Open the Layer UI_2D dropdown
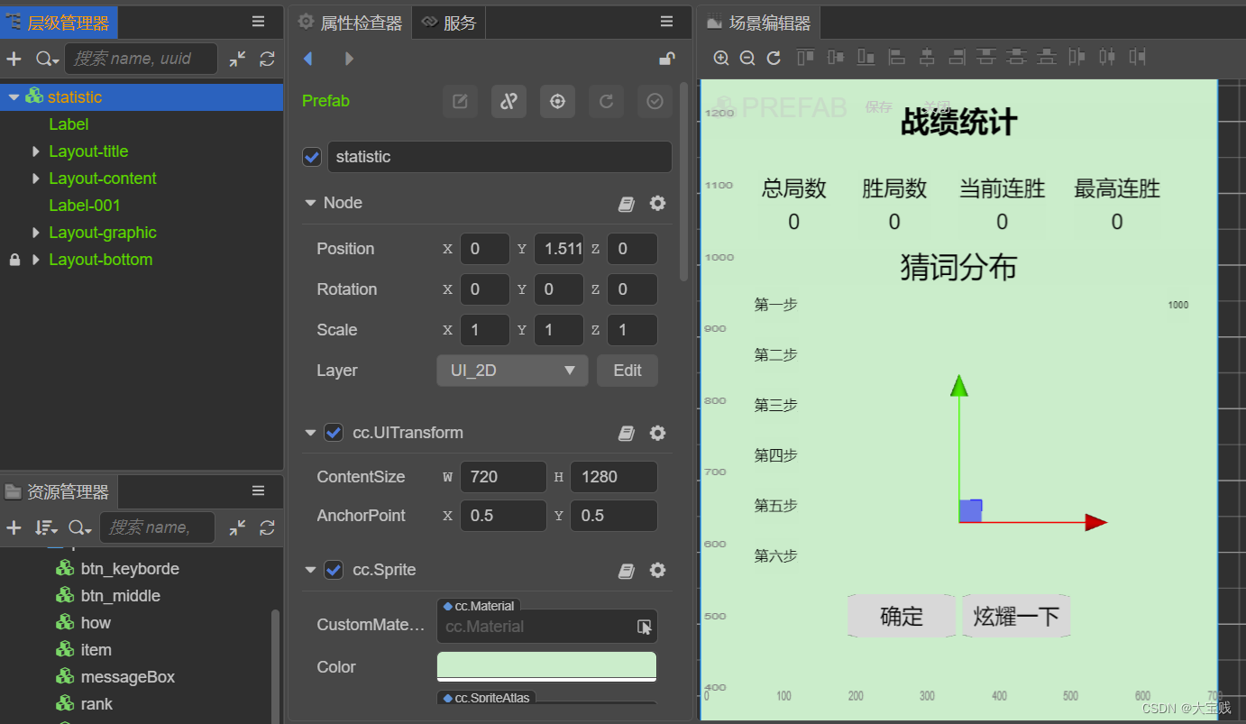The image size is (1246, 724). pyautogui.click(x=512, y=371)
